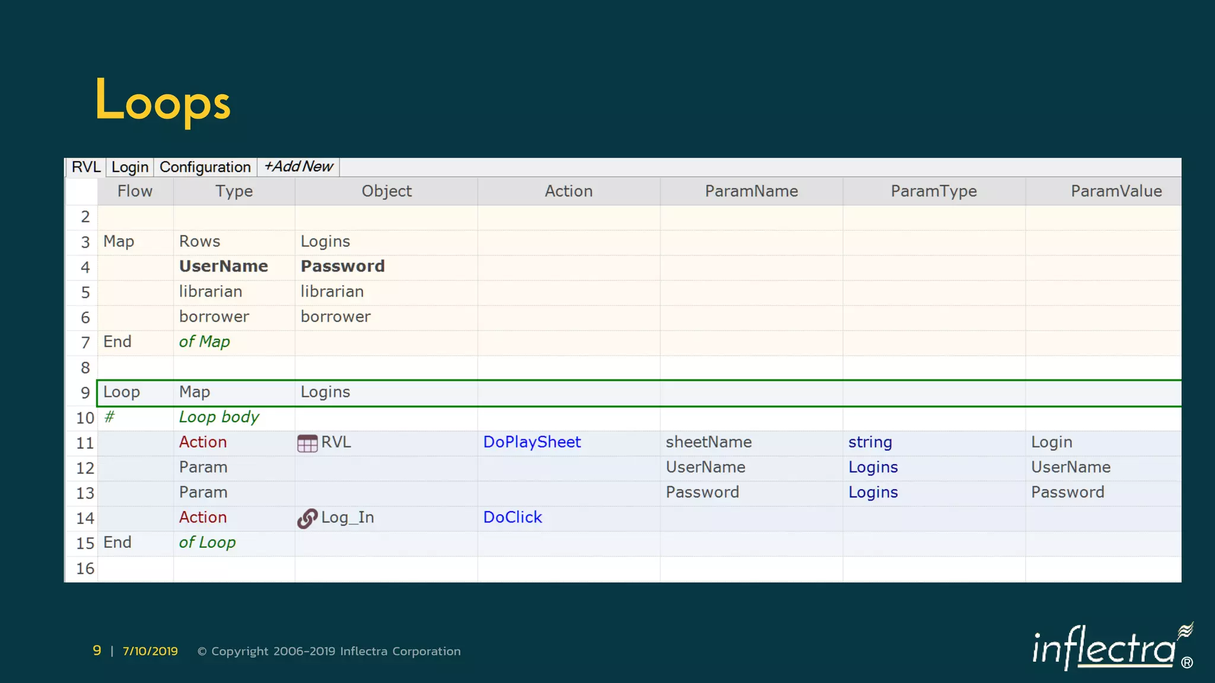Viewport: 1215px width, 683px height.
Task: Click the 'Loop body' comment cell
Action: 219,417
